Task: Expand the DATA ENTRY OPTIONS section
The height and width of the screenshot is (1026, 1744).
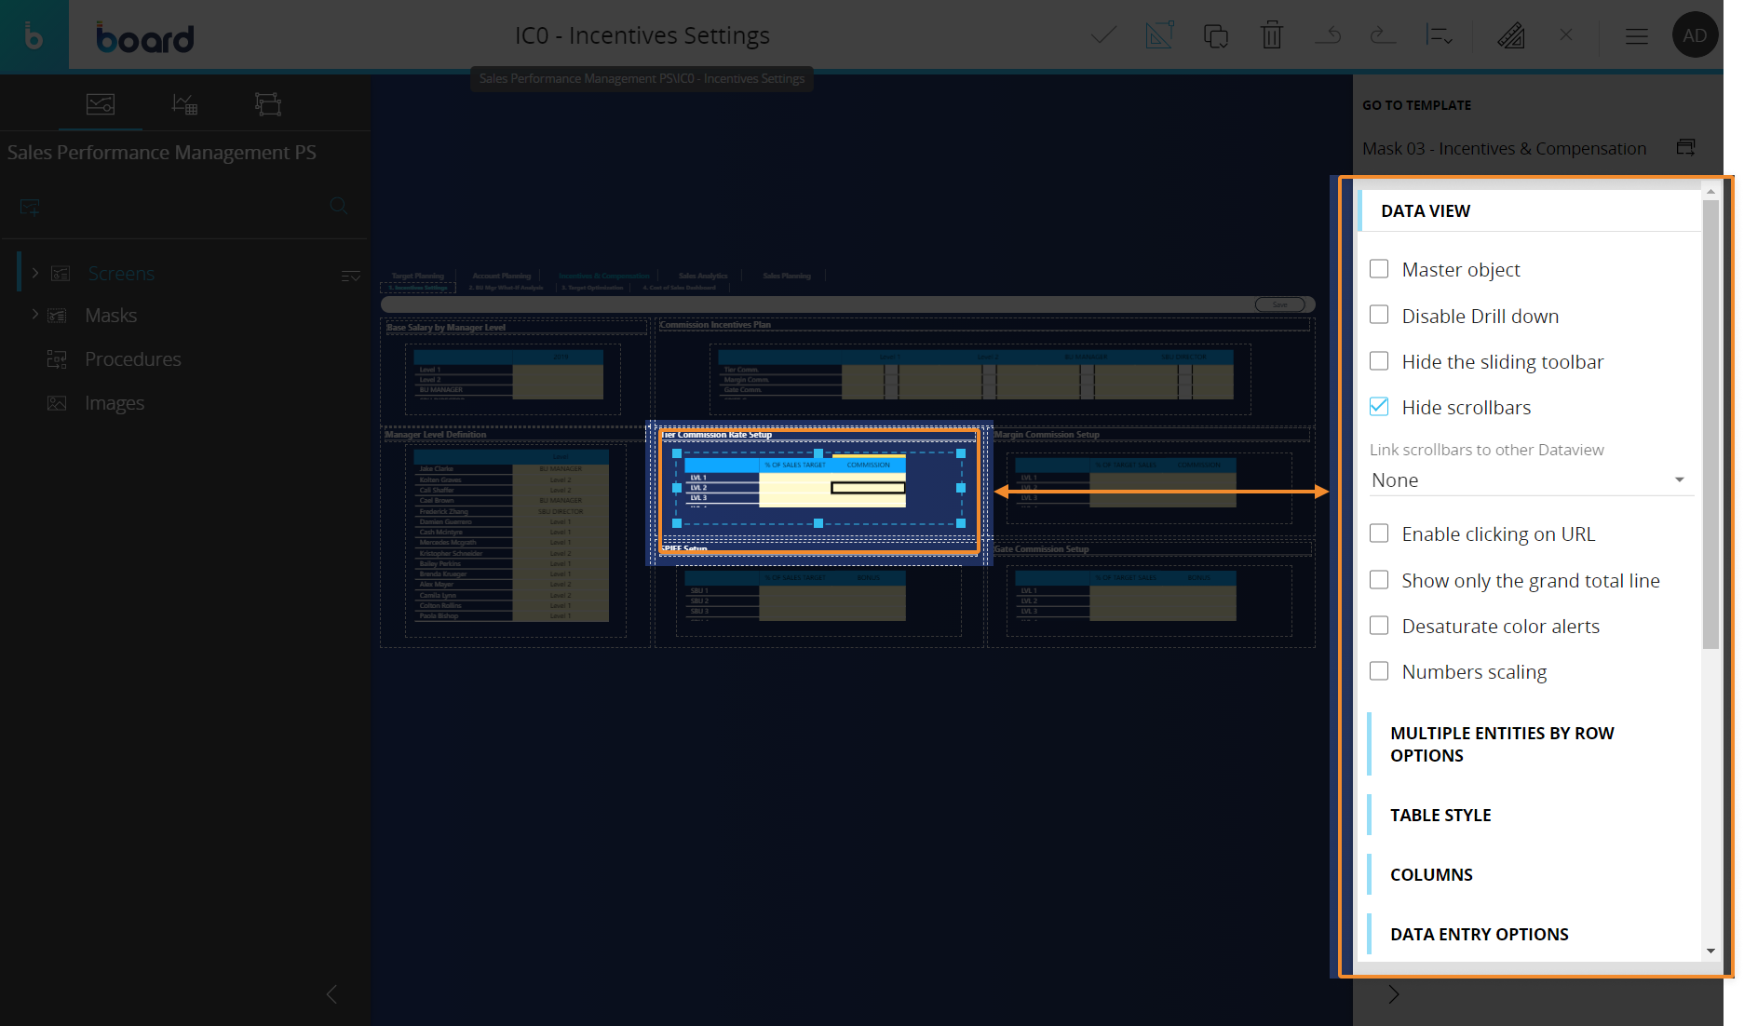Action: point(1479,934)
